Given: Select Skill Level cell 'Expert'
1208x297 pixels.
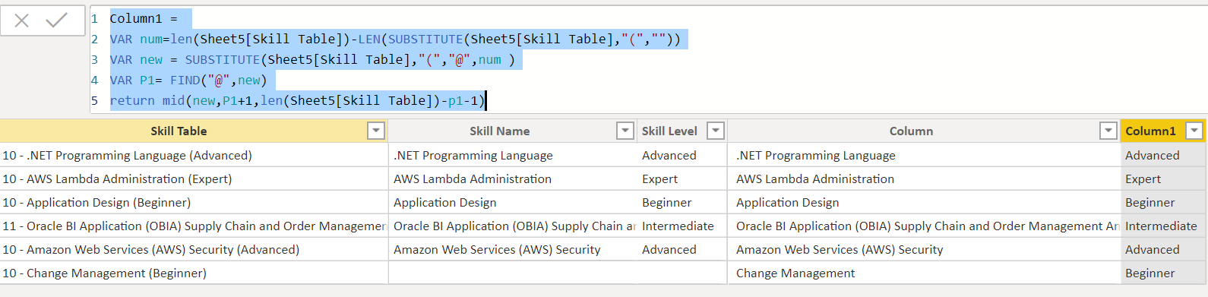Looking at the screenshot, I should [x=682, y=179].
